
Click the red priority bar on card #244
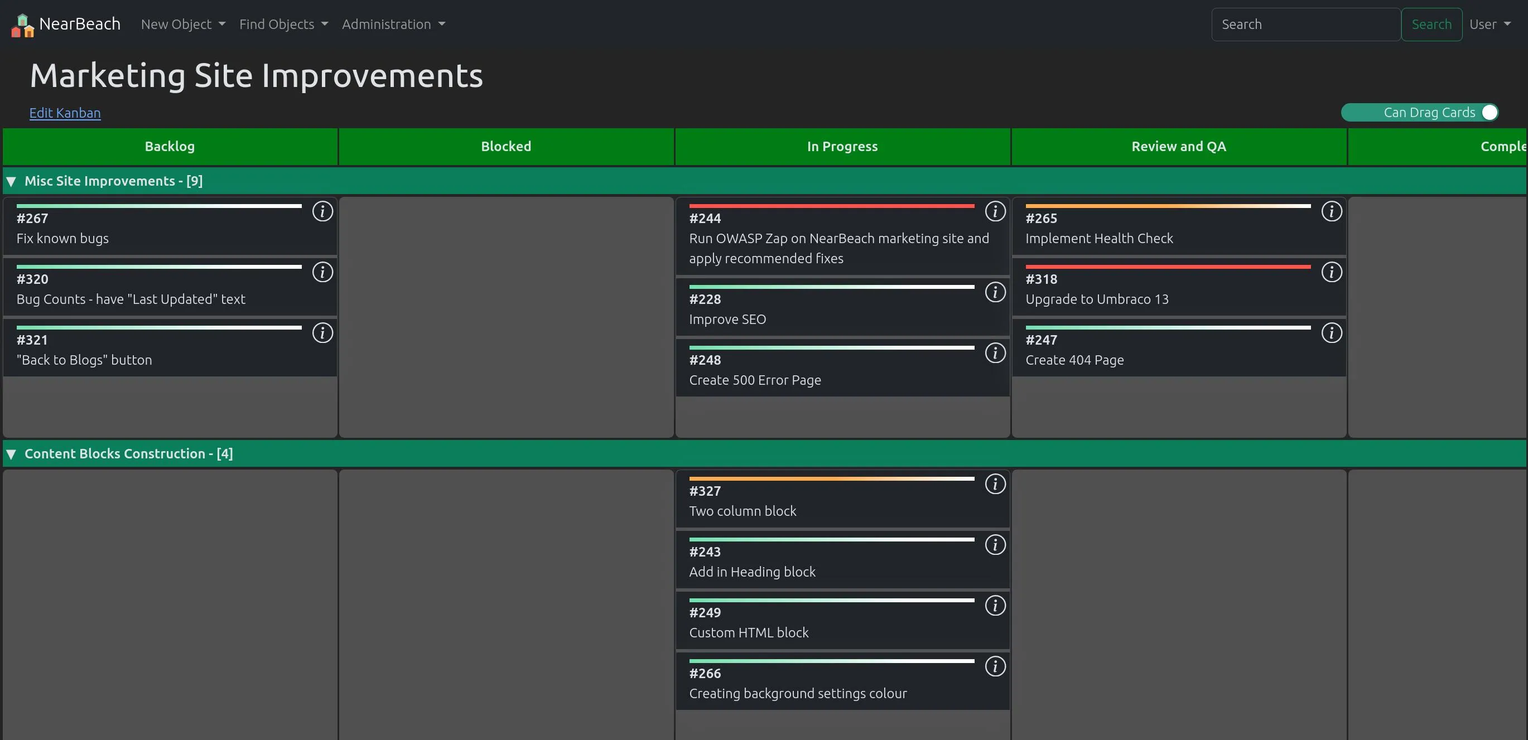tap(831, 206)
